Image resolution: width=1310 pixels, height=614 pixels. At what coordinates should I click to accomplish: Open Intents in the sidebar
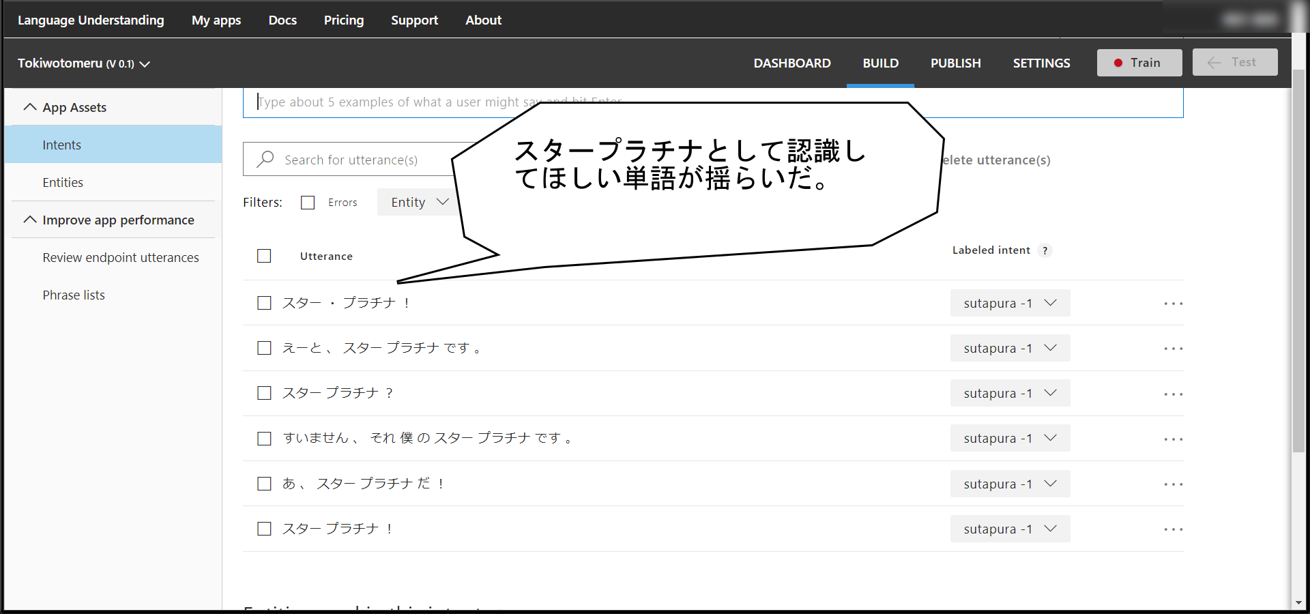[113, 145]
